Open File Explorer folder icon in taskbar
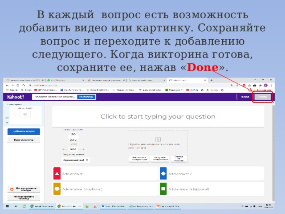This screenshot has height=214, width=285. coord(87,206)
